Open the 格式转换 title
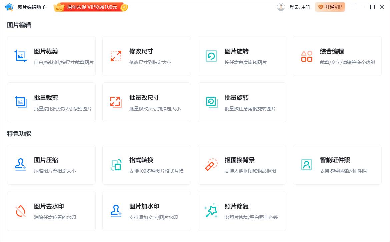The height and width of the screenshot is (242, 390). coord(141,160)
